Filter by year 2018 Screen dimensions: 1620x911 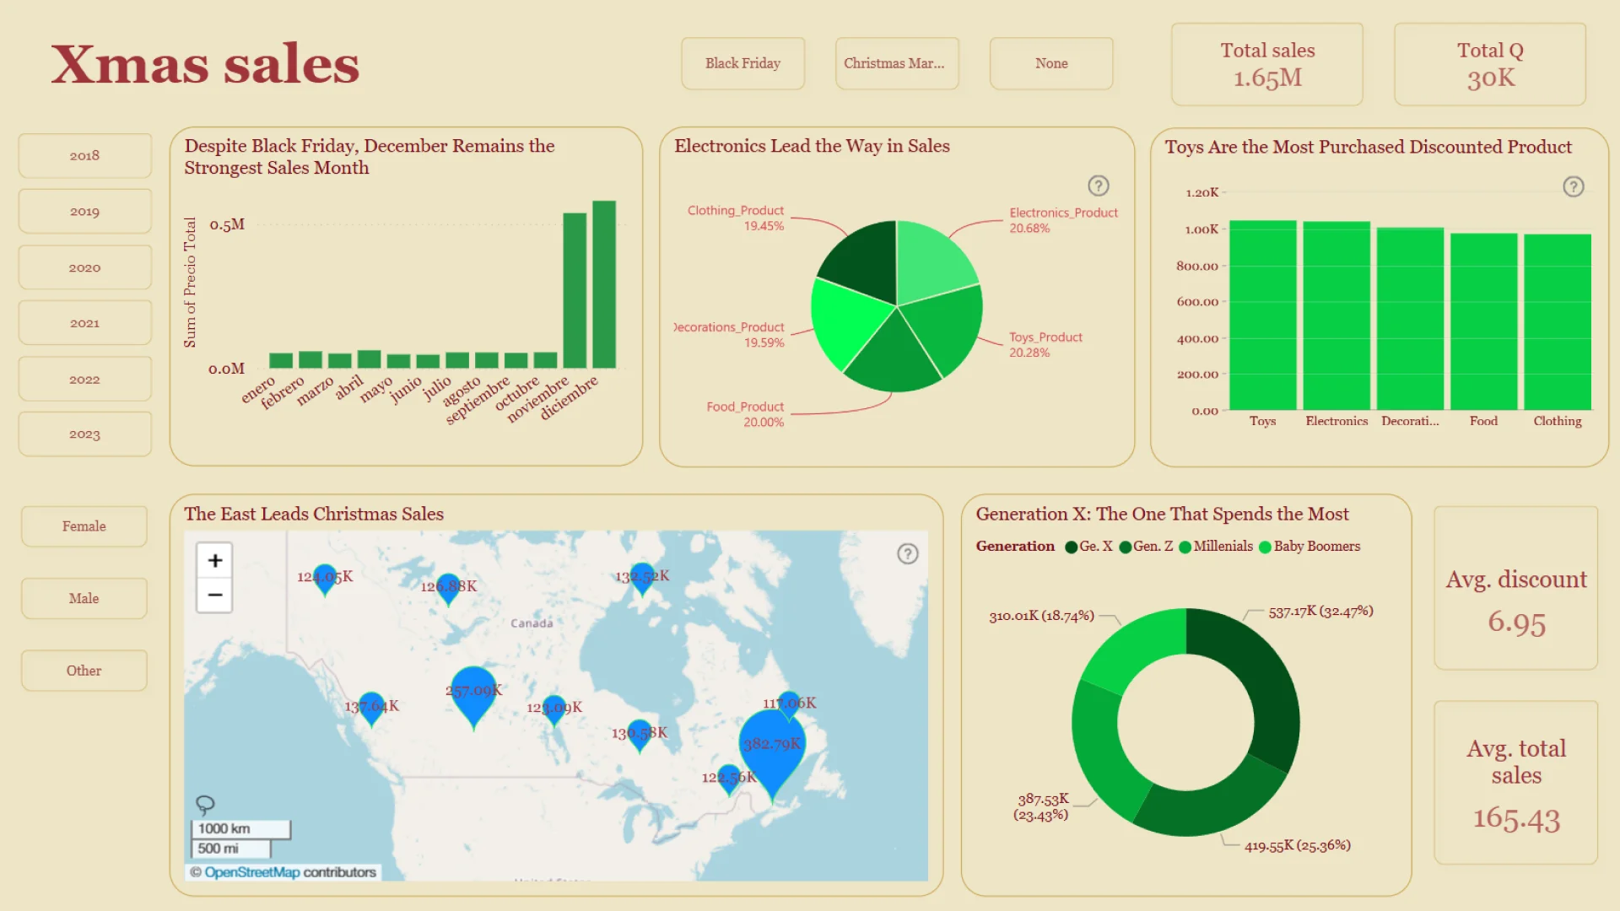[x=85, y=155]
